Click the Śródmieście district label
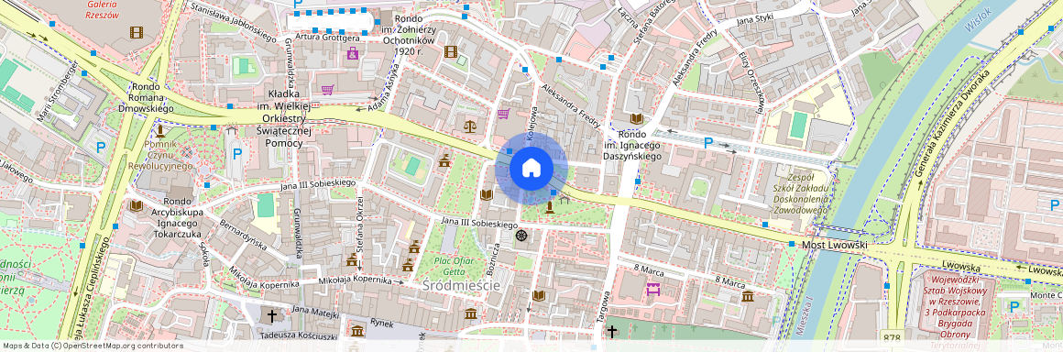This screenshot has width=1063, height=352. point(461,285)
